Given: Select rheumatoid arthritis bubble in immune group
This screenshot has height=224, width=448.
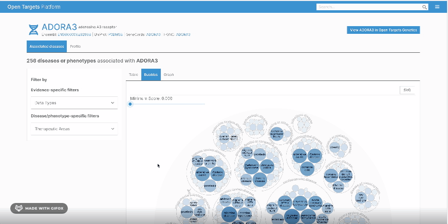Looking at the screenshot, I should (x=210, y=161).
